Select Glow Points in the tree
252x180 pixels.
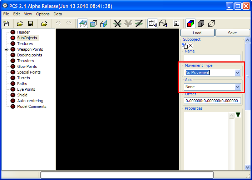click(27, 66)
